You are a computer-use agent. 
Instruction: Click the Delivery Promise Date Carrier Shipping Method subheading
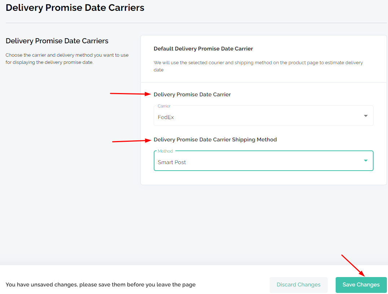pos(215,140)
